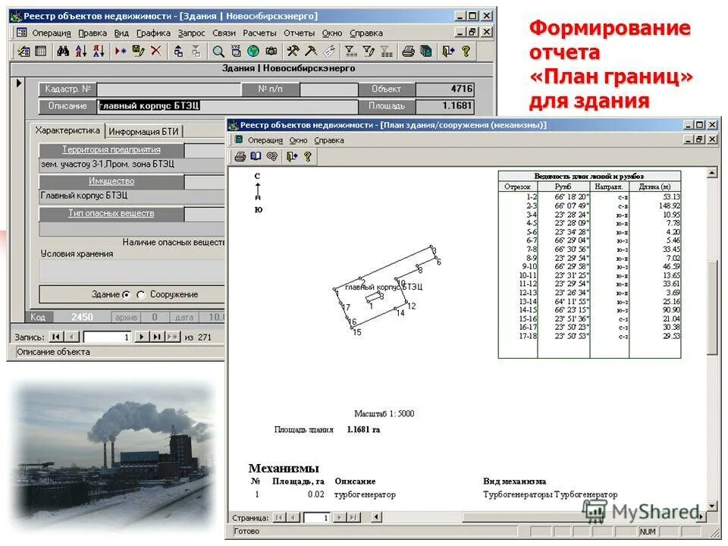This screenshot has width=728, height=546.
Task: Close the plan report with the exit door icon
Action: pyautogui.click(x=291, y=156)
